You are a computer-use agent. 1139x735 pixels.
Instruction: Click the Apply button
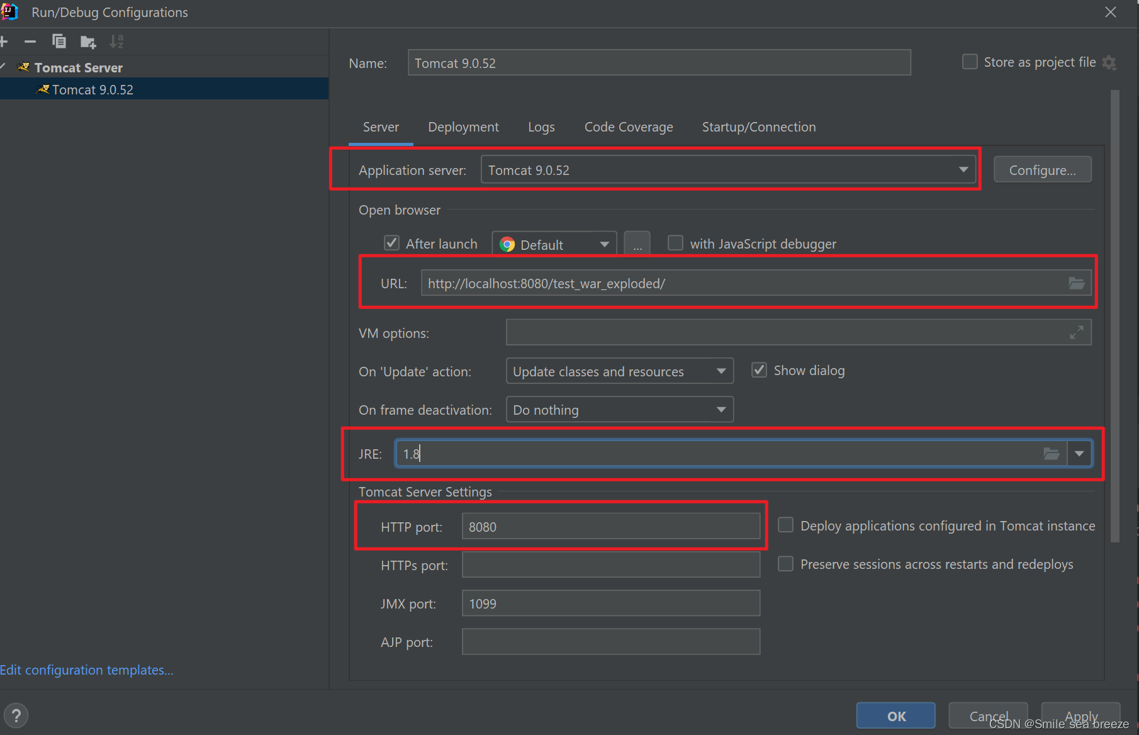click(x=1080, y=715)
